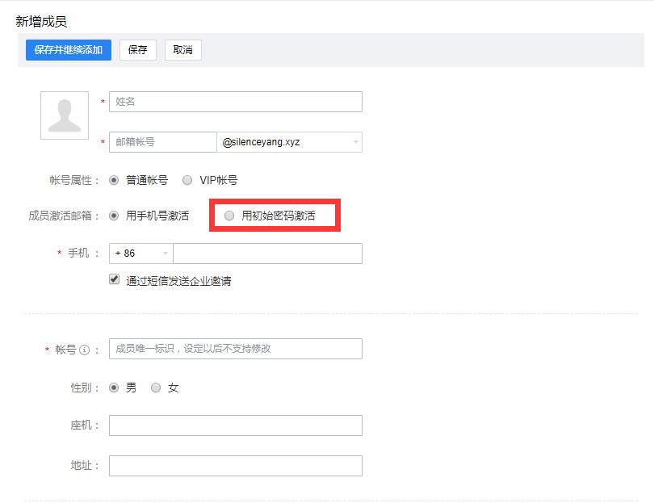
Task: Click the 保存 button
Action: 137,49
